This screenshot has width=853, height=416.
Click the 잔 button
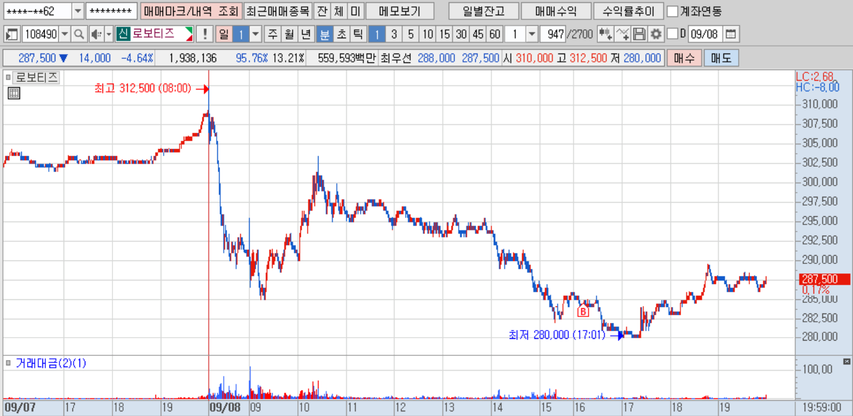point(321,11)
